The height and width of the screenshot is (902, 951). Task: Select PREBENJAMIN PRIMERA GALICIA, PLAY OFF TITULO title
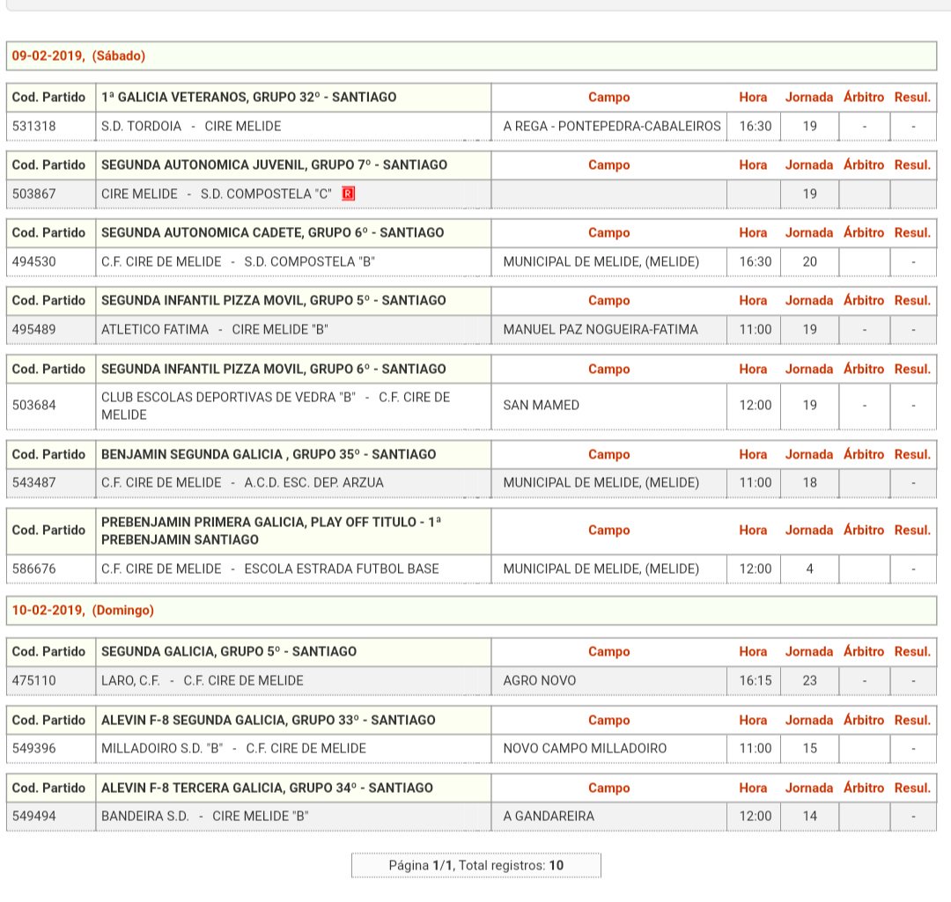271,531
